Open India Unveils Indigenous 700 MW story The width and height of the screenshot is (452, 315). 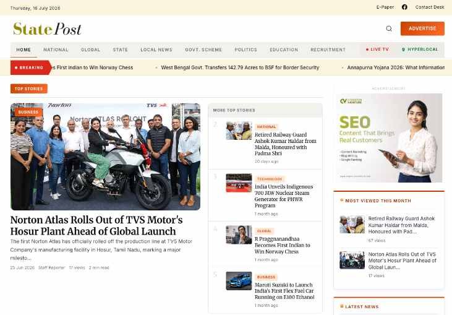[x=284, y=196]
